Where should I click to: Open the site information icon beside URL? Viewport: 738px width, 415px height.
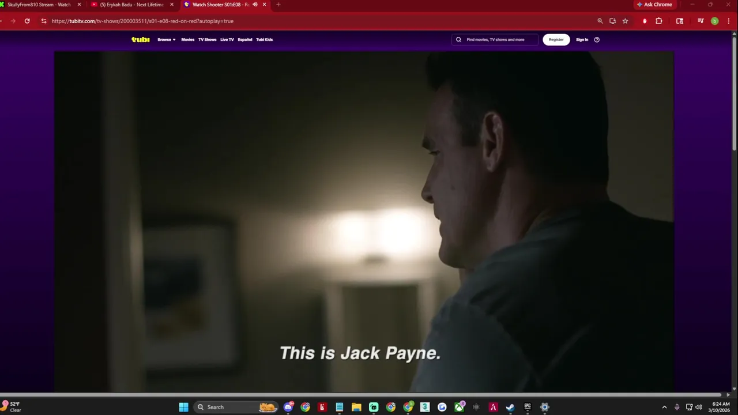point(43,21)
